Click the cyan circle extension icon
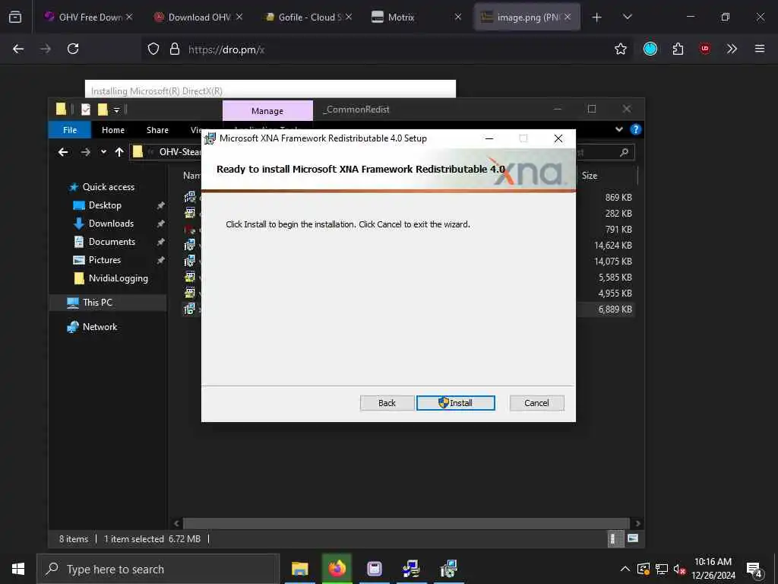This screenshot has height=584, width=778. [650, 49]
